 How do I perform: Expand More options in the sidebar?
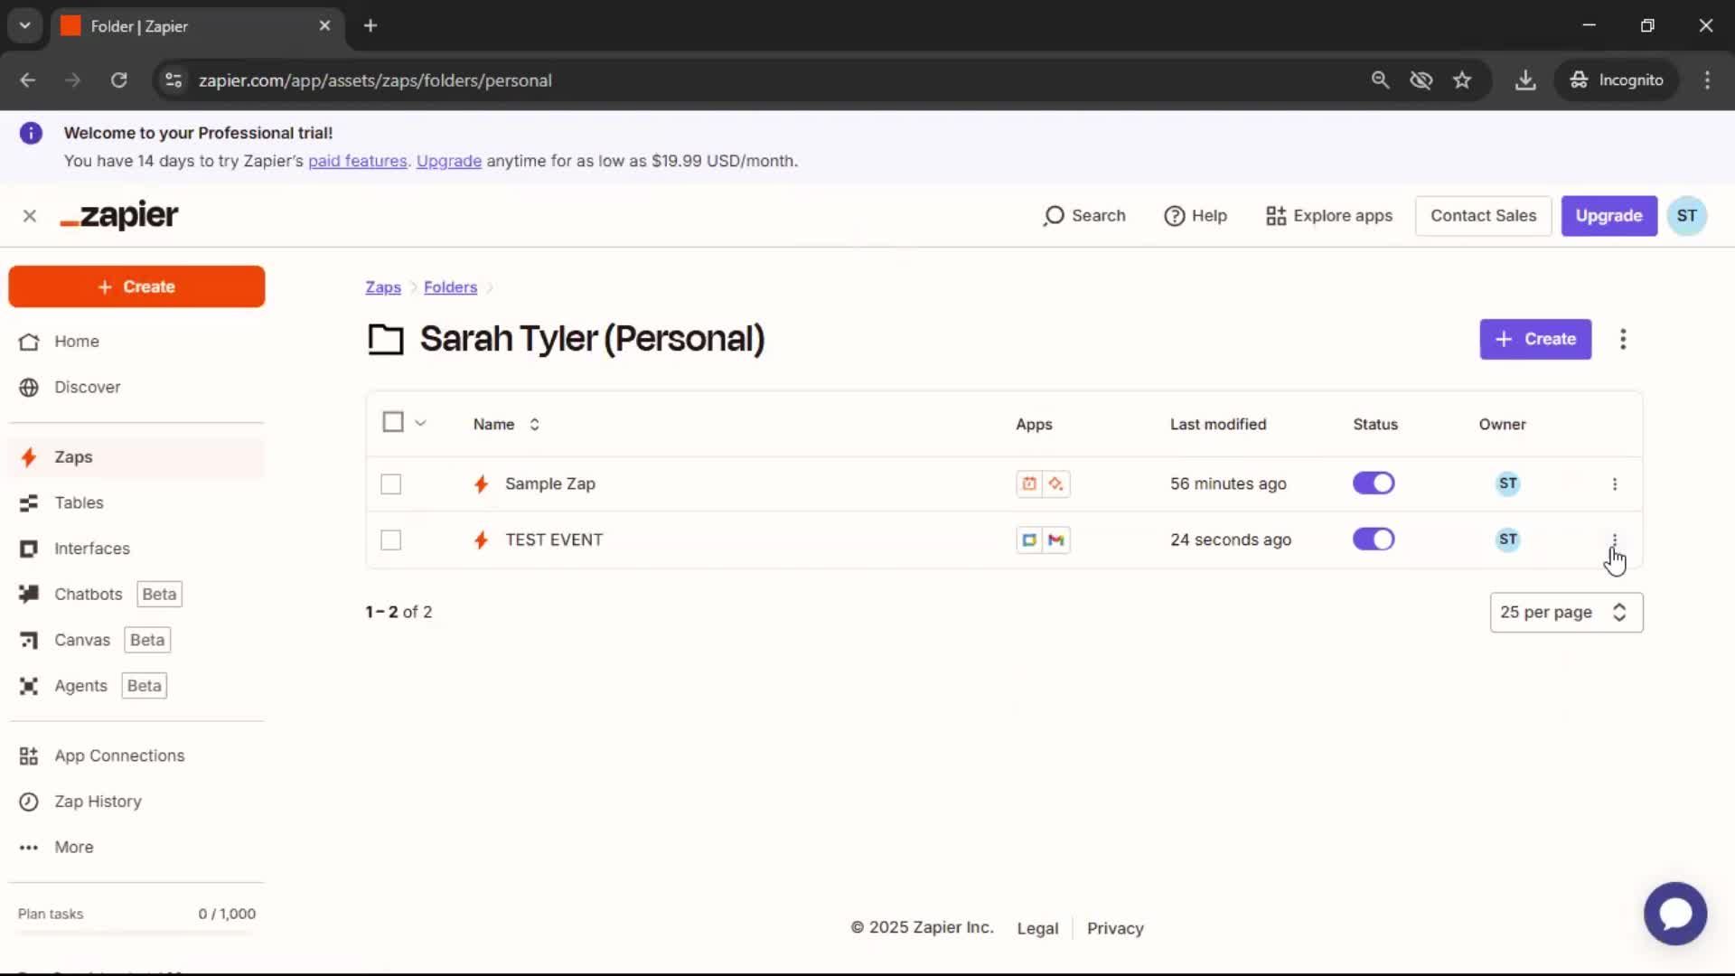tap(136, 847)
